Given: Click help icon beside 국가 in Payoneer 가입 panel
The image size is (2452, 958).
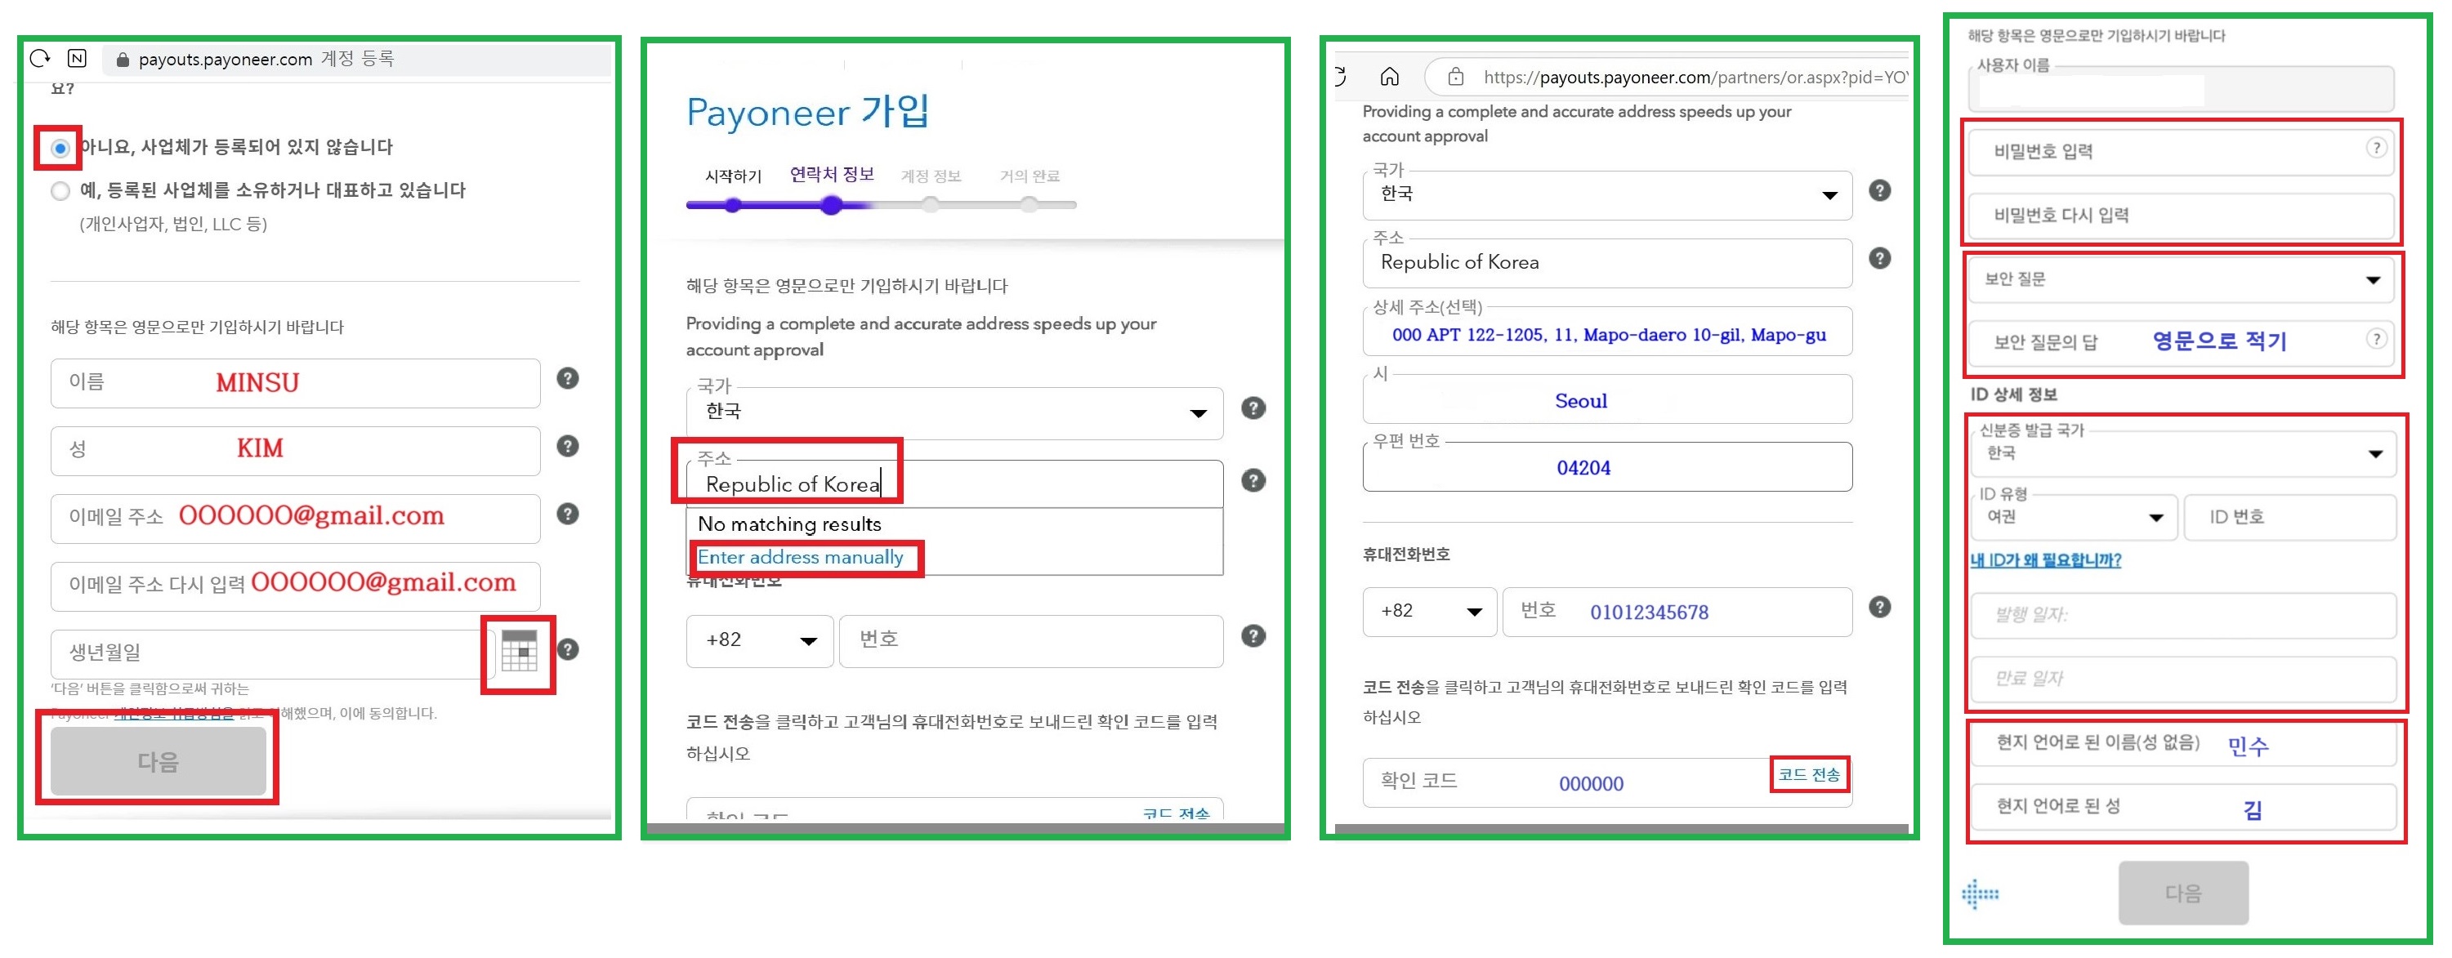Looking at the screenshot, I should (1253, 409).
